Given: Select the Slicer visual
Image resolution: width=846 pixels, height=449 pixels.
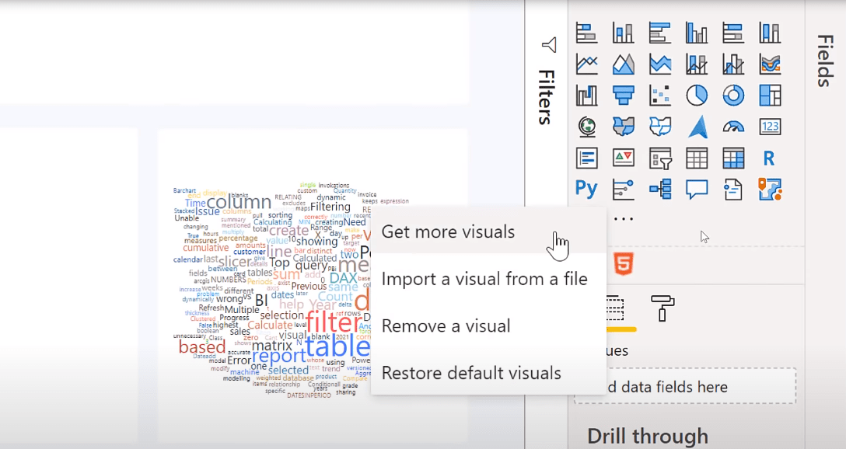Looking at the screenshot, I should (x=660, y=158).
